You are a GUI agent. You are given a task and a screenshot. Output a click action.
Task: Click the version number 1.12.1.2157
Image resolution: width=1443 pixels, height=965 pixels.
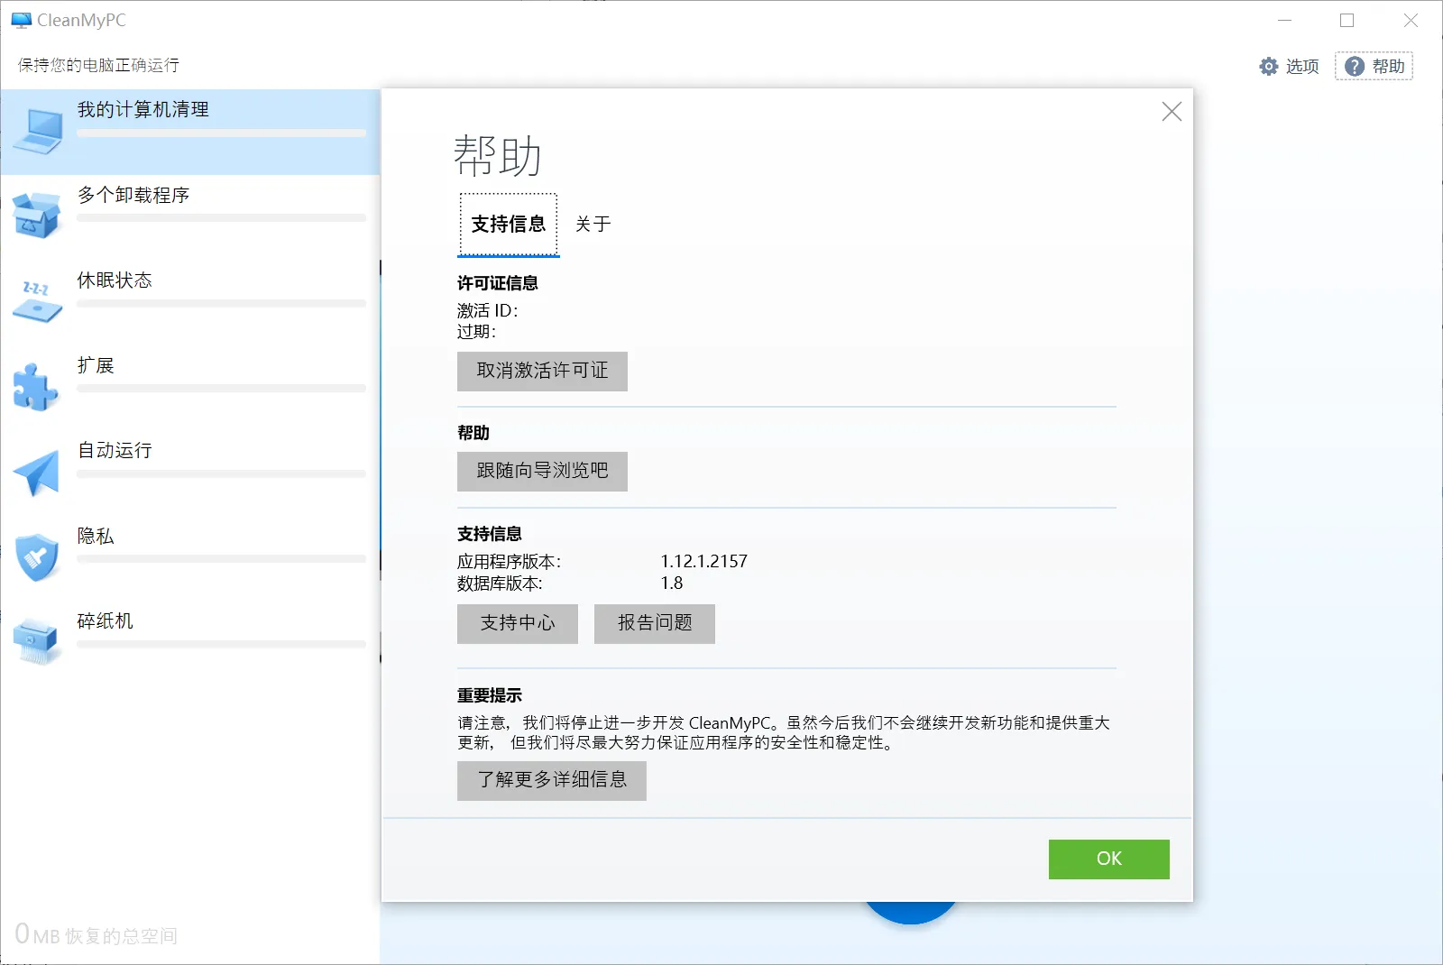click(x=704, y=561)
